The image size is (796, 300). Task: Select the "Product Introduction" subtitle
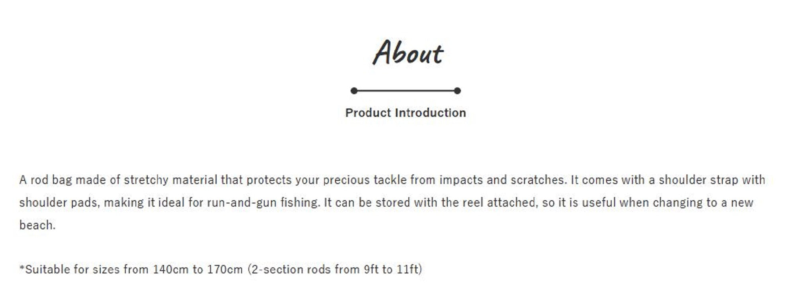406,113
